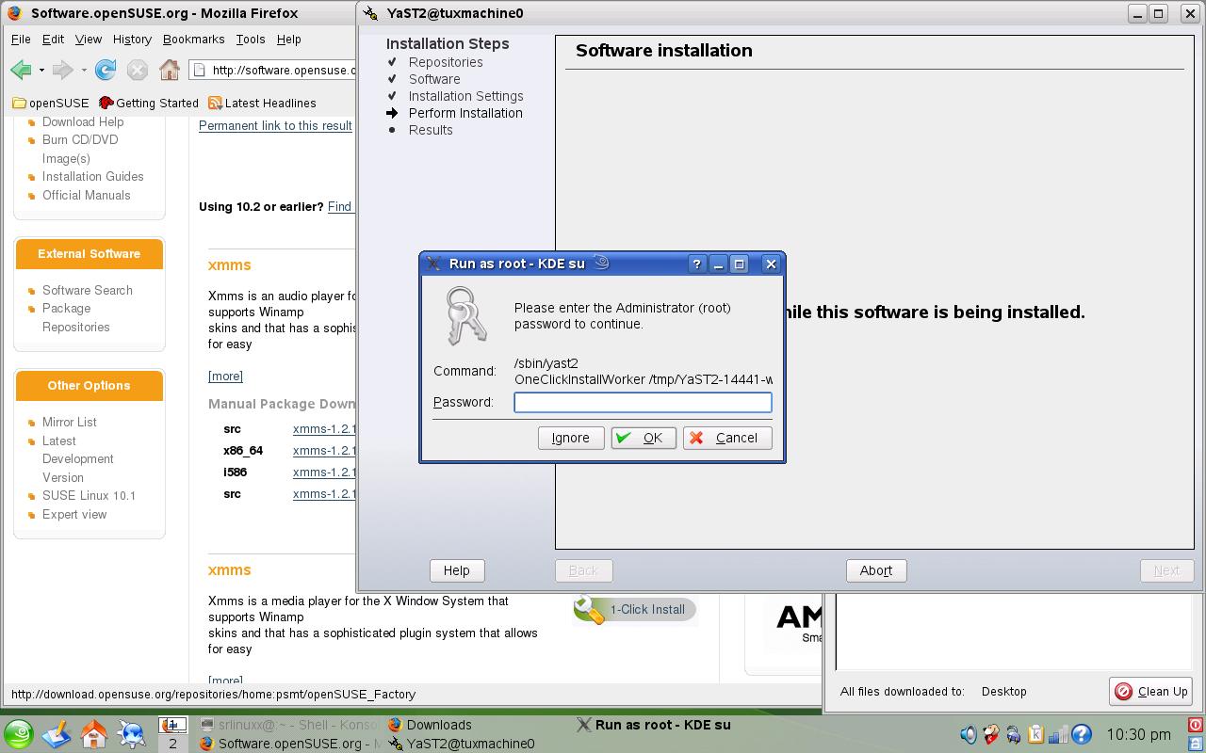Click OK in the Run as root dialog

643,438
